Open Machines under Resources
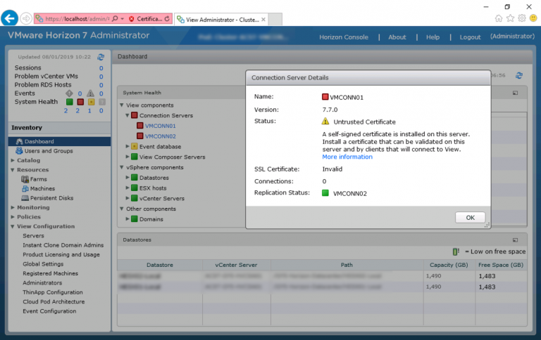 [x=42, y=188]
